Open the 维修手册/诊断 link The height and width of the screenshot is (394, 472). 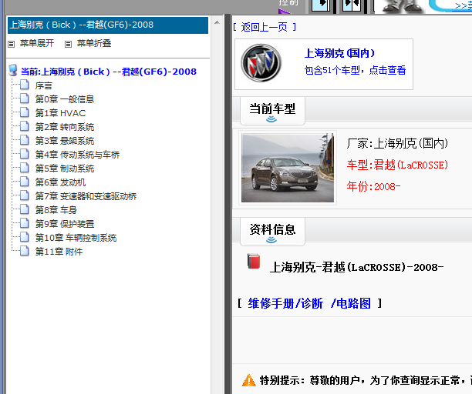285,303
